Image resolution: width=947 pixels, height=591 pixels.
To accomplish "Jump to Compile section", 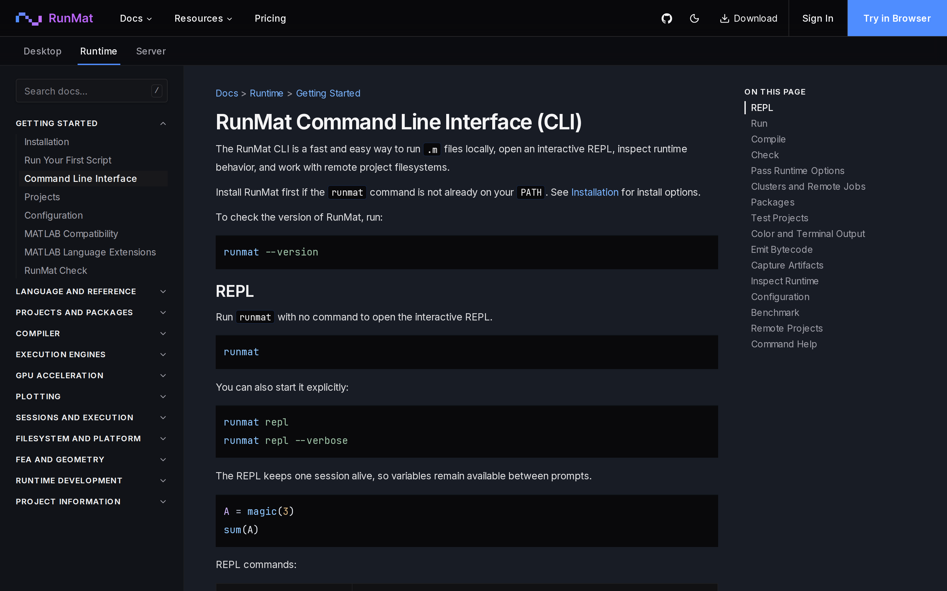I will 768,140.
